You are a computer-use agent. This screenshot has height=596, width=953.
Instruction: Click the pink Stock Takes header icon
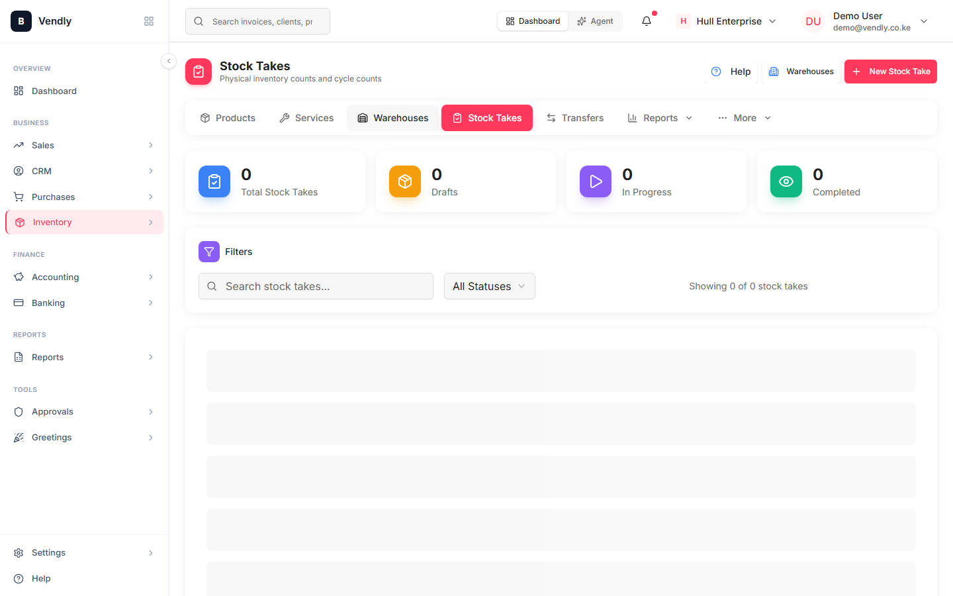pyautogui.click(x=199, y=72)
